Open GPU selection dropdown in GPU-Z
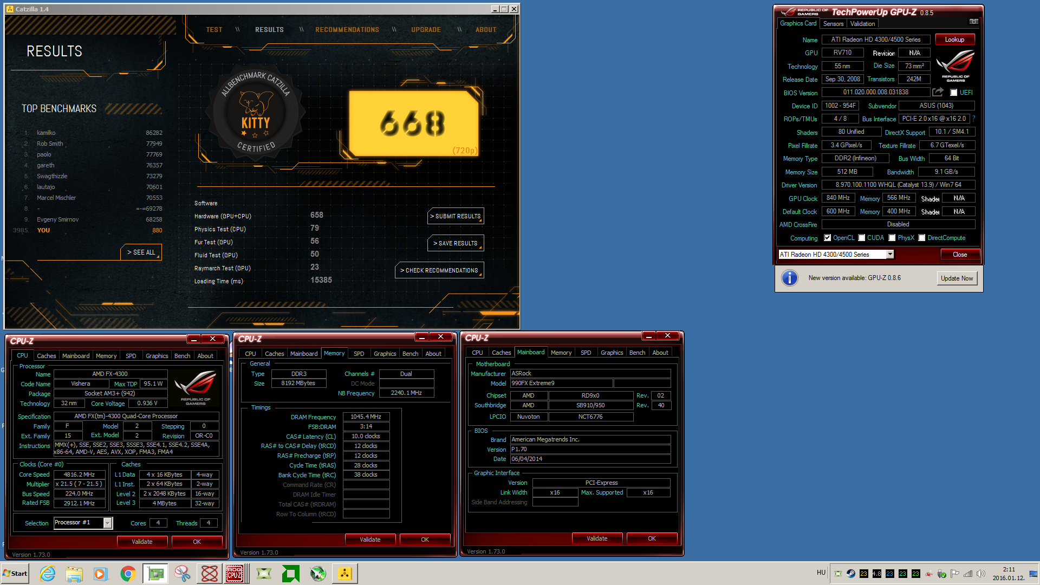The height and width of the screenshot is (585, 1040). (x=889, y=255)
